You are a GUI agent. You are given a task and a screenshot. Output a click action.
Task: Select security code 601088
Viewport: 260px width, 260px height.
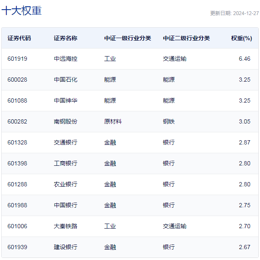(x=17, y=100)
